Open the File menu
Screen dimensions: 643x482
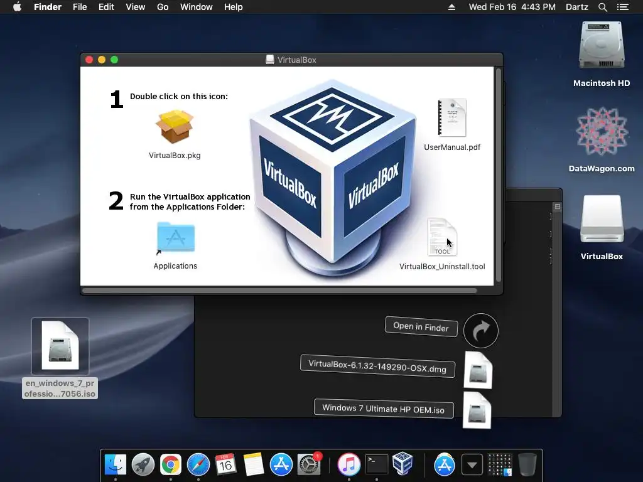coord(80,7)
